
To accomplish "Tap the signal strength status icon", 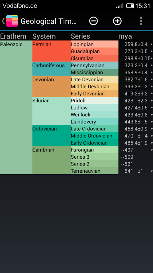I will pos(120,6).
